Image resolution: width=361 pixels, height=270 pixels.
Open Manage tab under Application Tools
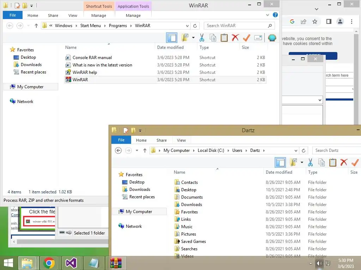133,15
